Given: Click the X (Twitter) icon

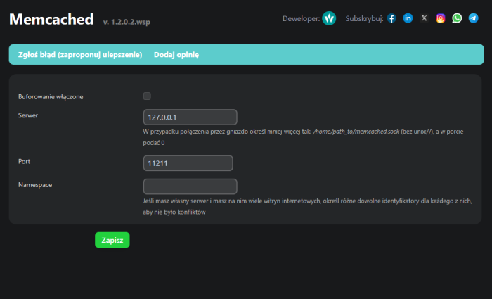Looking at the screenshot, I should (424, 18).
